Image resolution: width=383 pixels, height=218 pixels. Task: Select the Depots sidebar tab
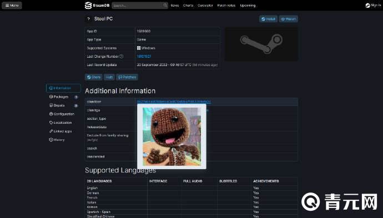pos(63,105)
